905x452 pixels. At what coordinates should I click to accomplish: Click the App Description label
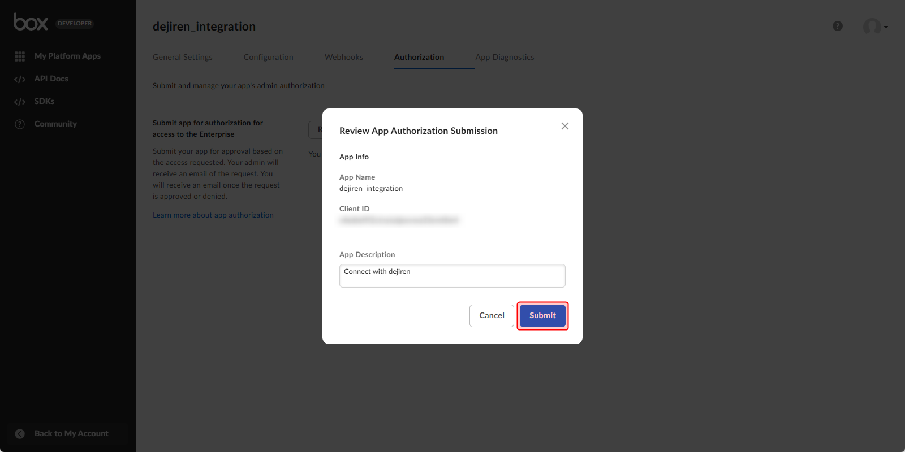tap(367, 254)
